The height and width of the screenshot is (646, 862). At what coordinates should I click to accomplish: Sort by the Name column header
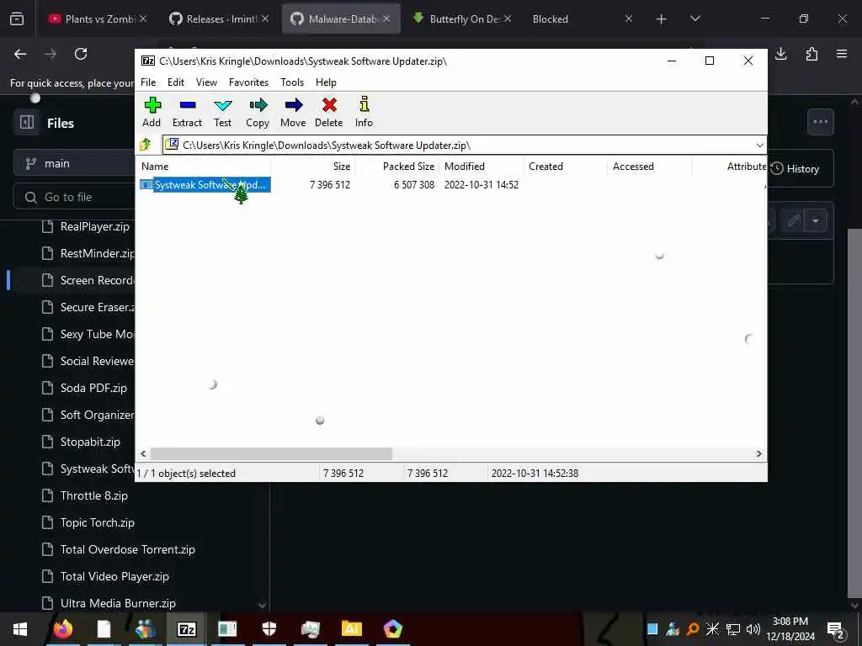(203, 167)
